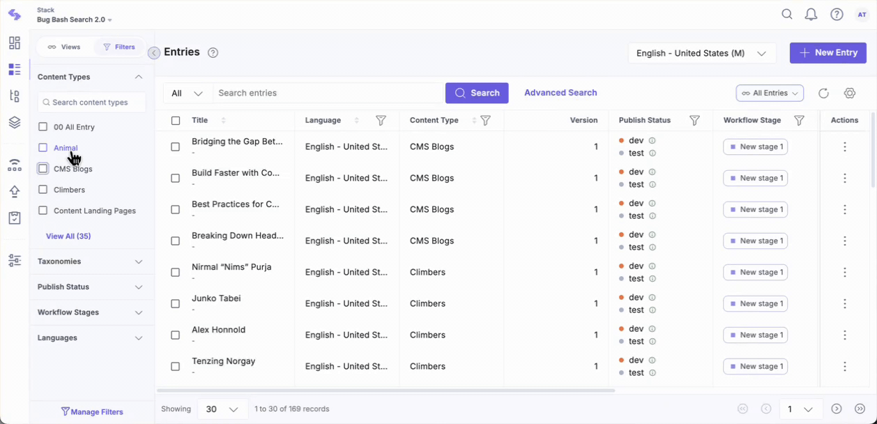Open the Content Models icon in left rail

click(15, 96)
